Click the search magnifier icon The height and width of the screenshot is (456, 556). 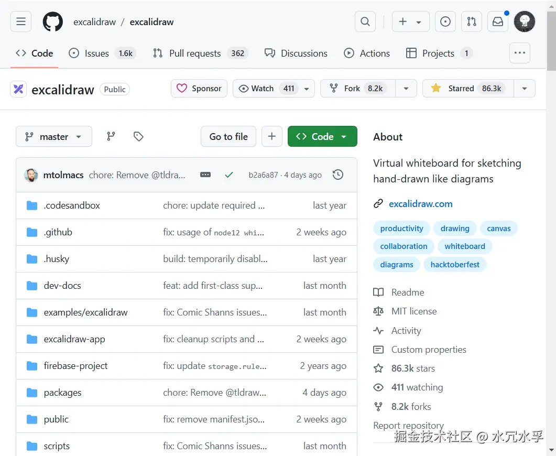tap(365, 21)
